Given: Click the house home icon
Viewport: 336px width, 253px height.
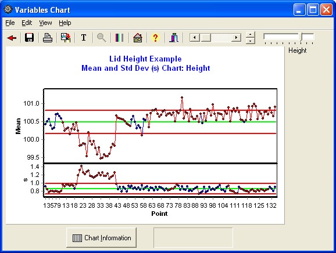Looking at the screenshot, I should 138,38.
